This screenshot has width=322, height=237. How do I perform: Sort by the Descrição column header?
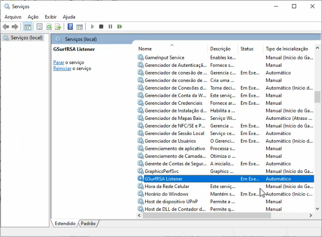point(223,49)
